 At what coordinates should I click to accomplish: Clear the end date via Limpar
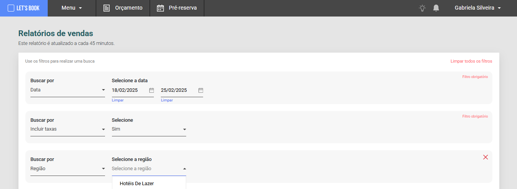click(x=167, y=100)
